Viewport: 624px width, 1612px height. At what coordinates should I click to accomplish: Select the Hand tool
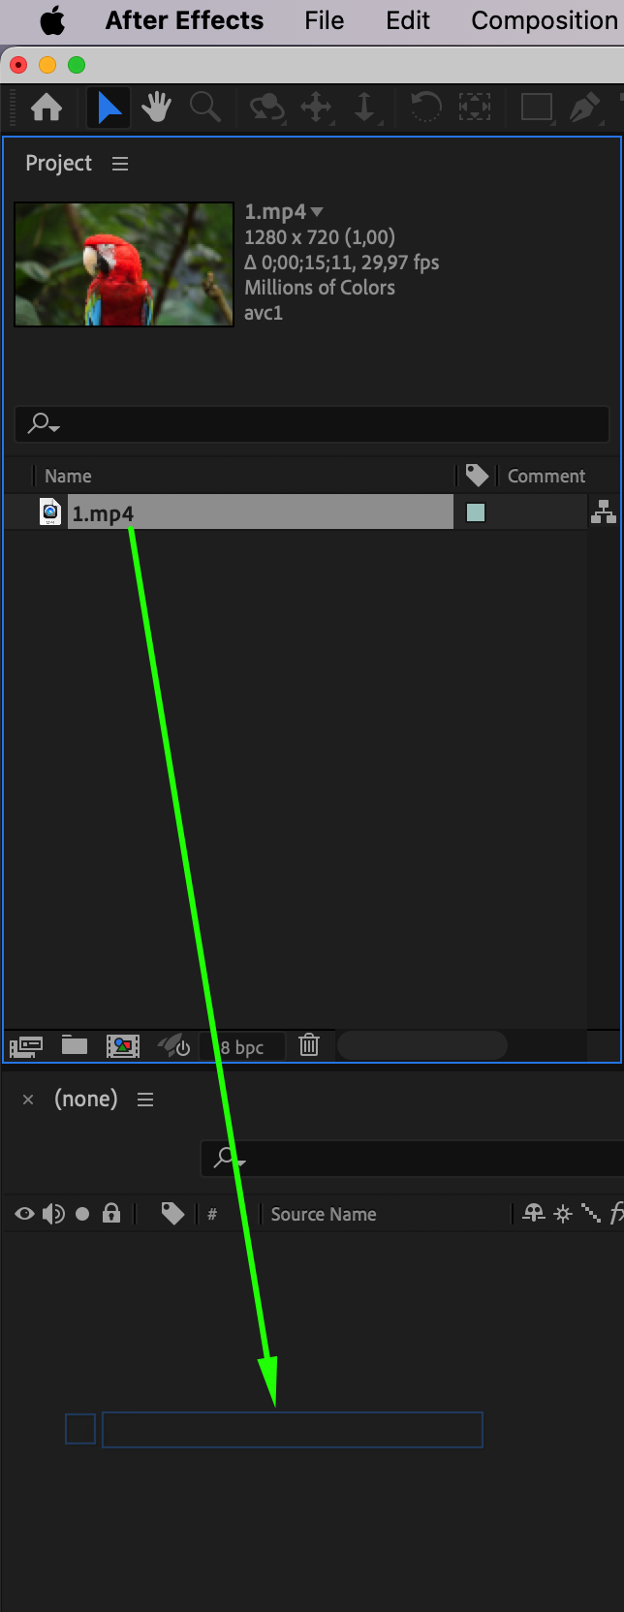tap(156, 107)
